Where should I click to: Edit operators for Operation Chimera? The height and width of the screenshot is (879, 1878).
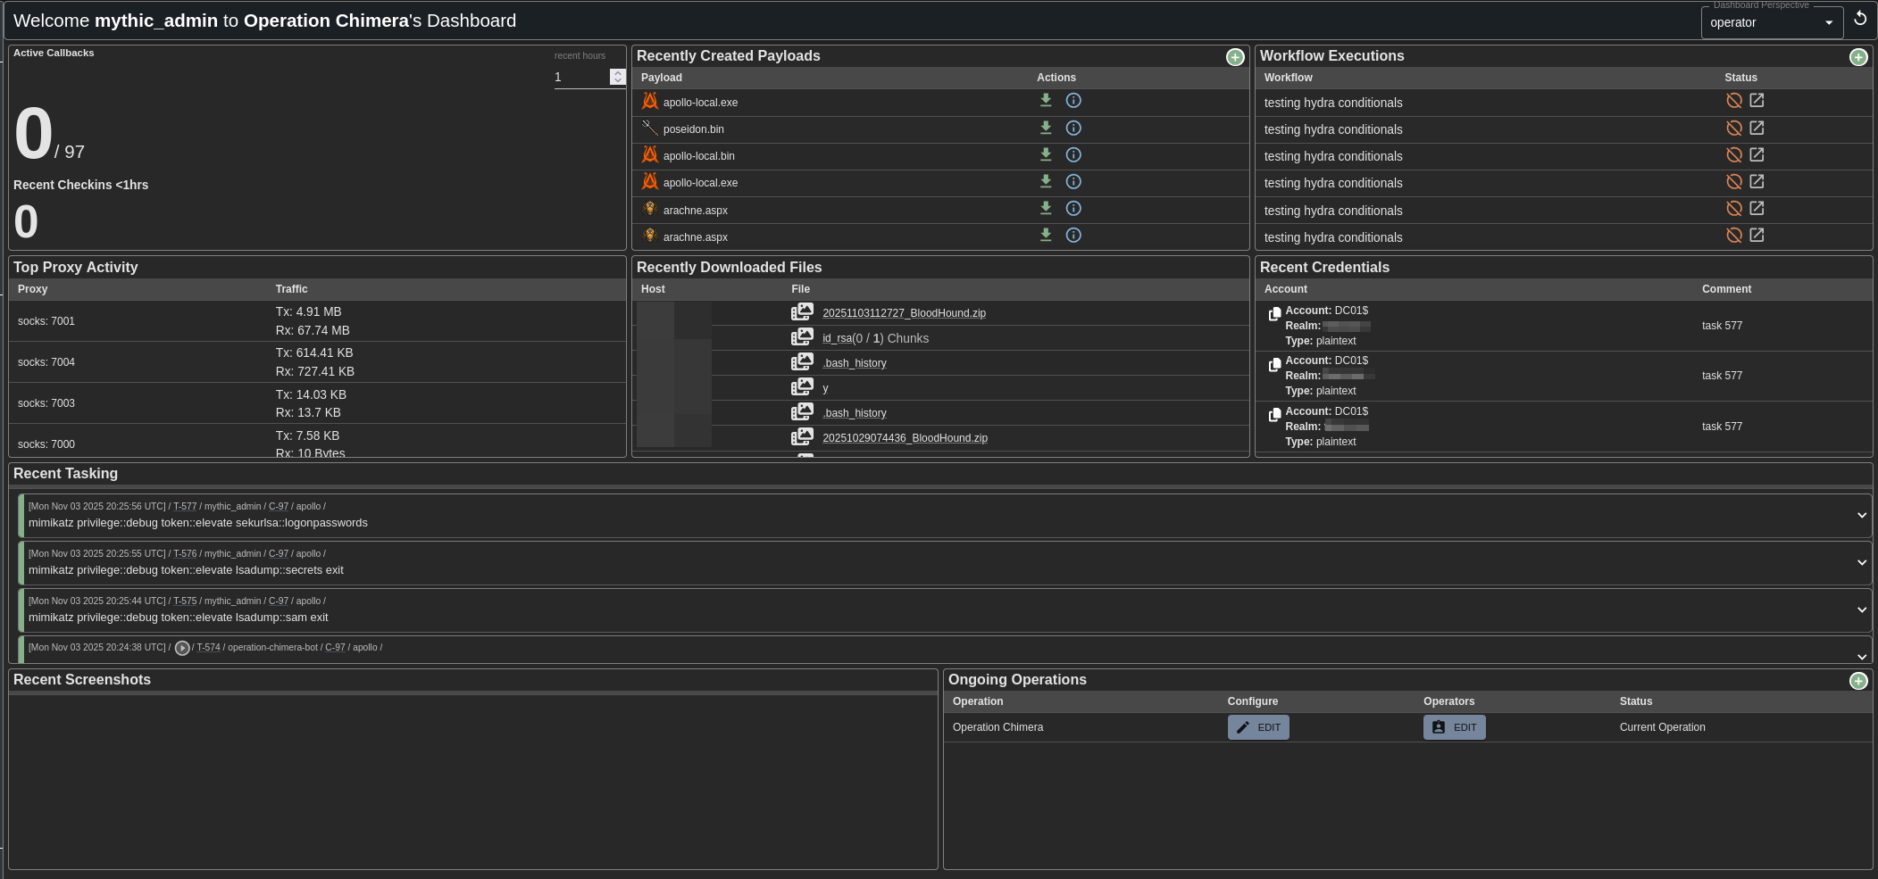pos(1454,727)
